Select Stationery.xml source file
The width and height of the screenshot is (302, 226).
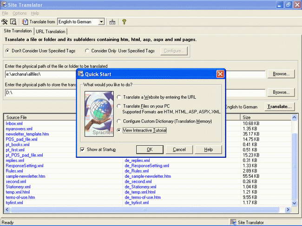pos(18,187)
